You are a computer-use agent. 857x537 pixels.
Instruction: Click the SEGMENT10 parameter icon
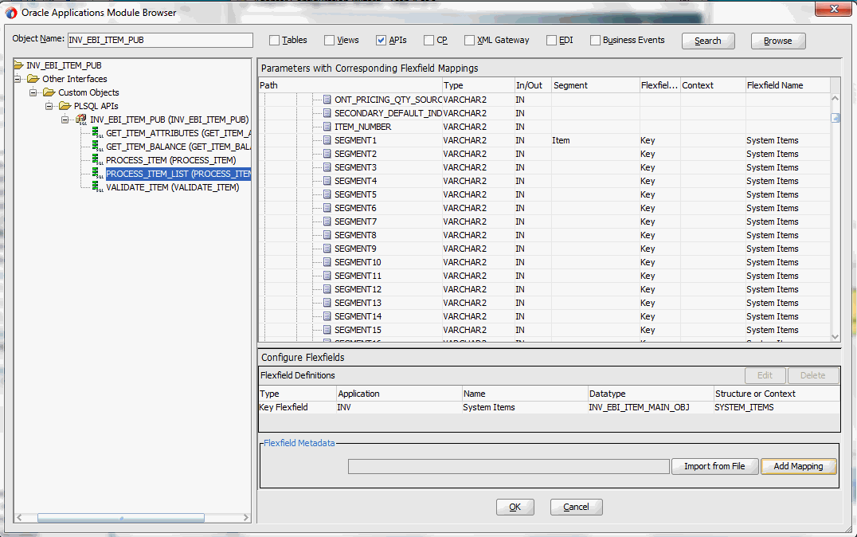(327, 262)
